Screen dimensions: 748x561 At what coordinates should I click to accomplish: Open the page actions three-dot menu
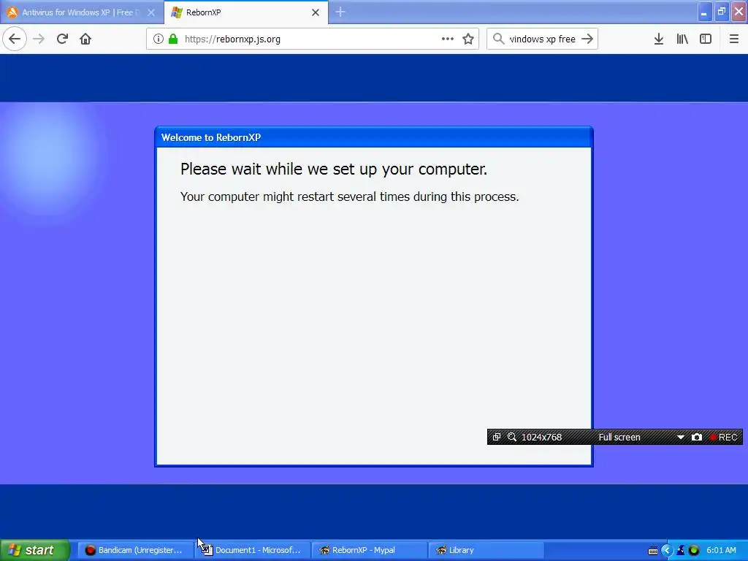pos(448,39)
